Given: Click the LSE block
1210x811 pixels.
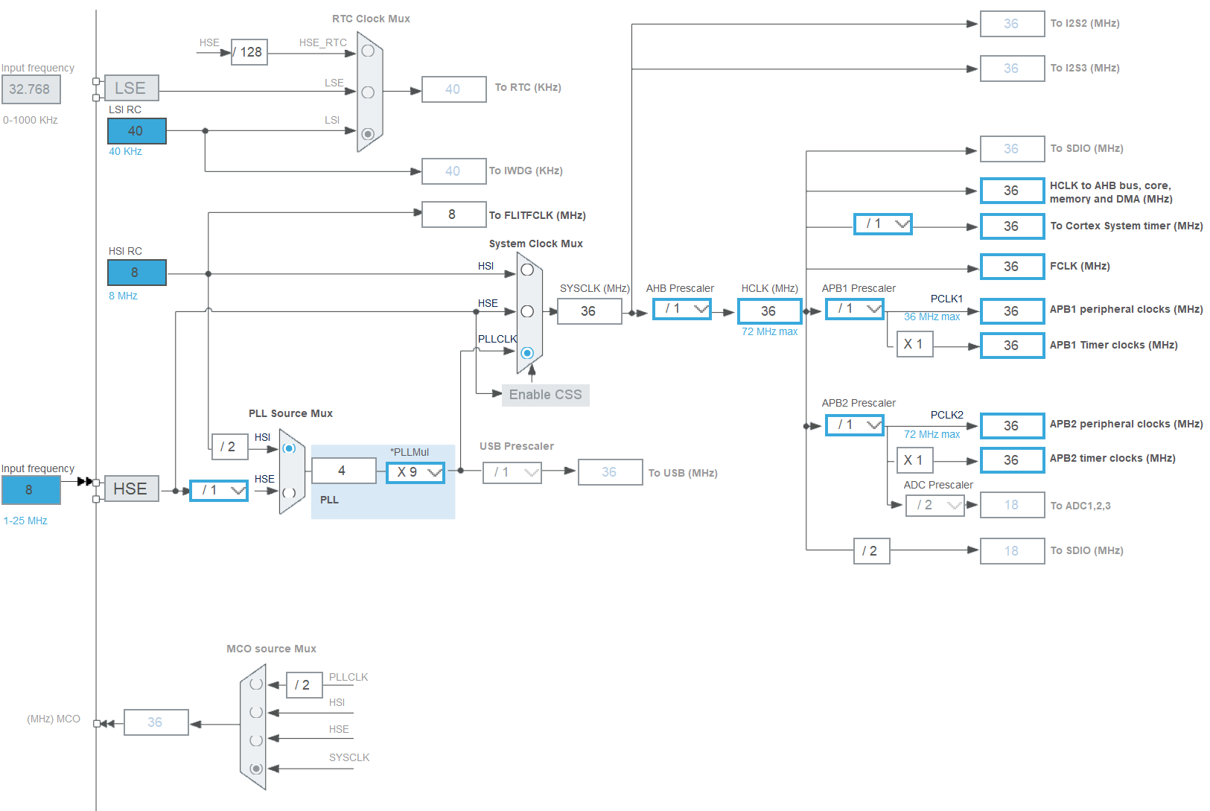Looking at the screenshot, I should point(131,88).
